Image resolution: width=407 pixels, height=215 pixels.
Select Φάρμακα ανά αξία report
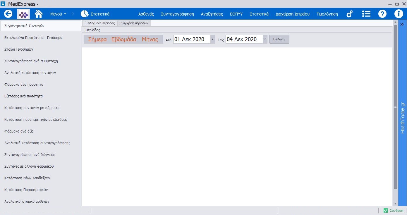(40, 131)
